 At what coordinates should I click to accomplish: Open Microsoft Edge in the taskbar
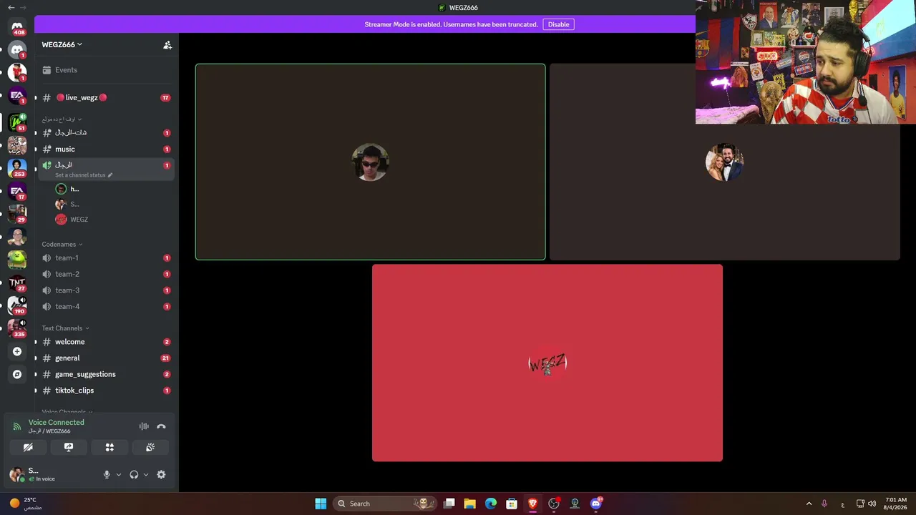tap(490, 504)
